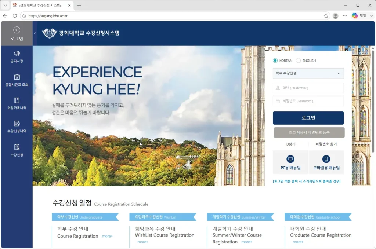Go back with the browser back arrow
This screenshot has height=249, width=376.
pos(5,16)
